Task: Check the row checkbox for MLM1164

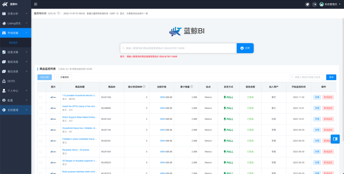Action: [x=40, y=130]
